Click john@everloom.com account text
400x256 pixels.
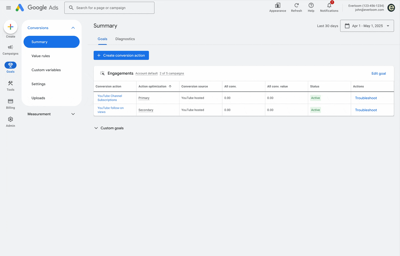click(x=369, y=10)
